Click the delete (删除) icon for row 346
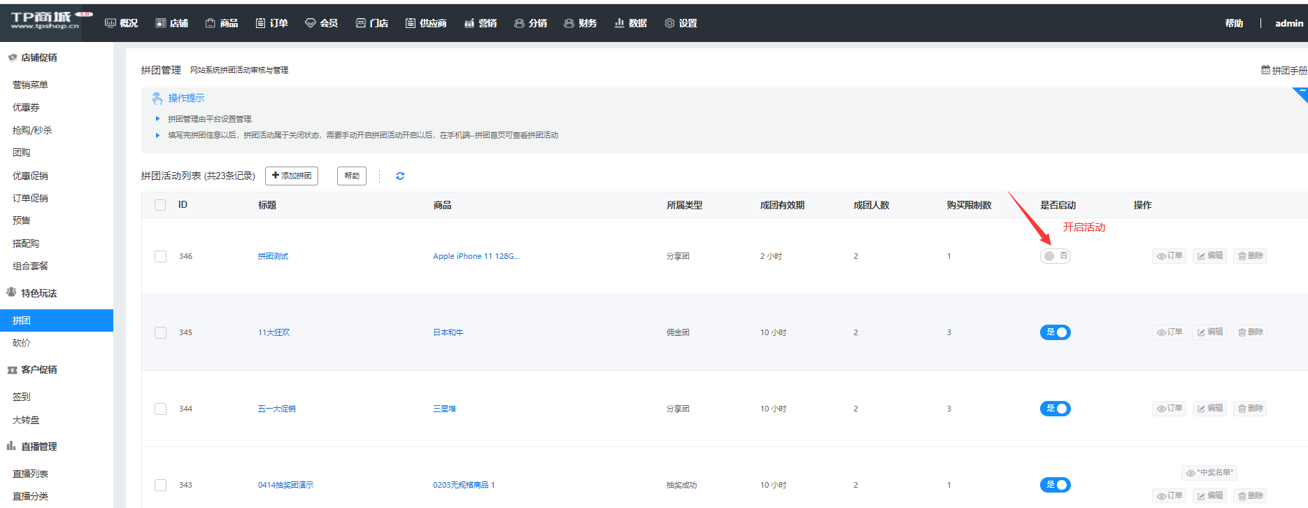Viewport: 1308px width, 508px height. click(1249, 256)
